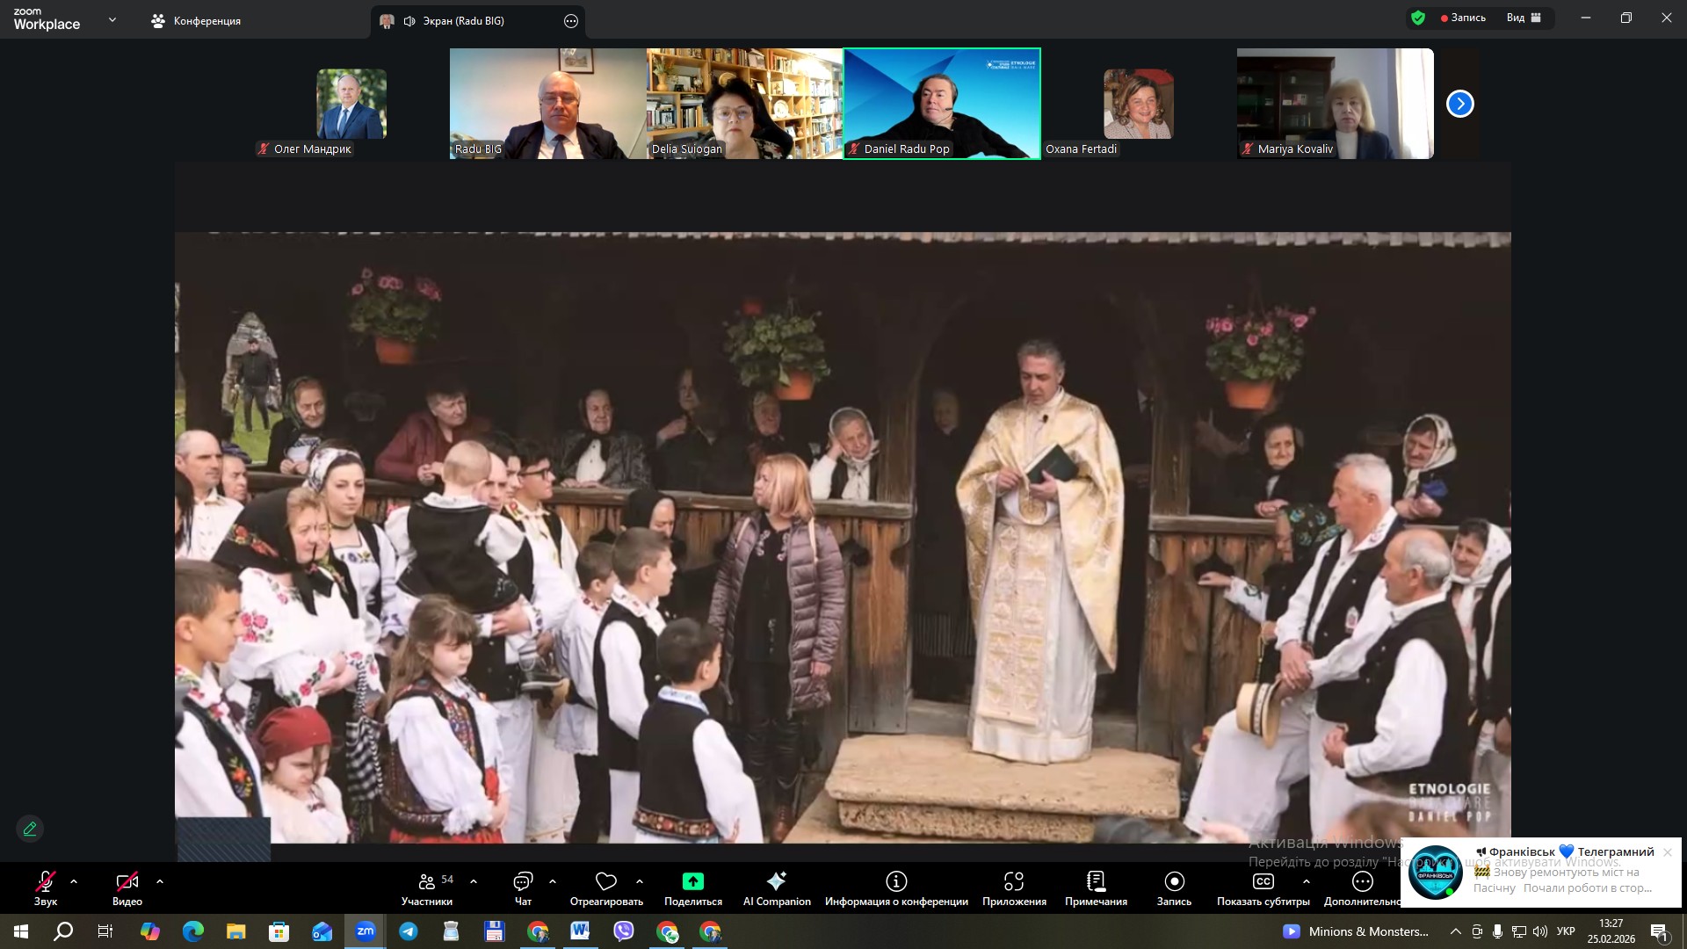
Task: Open the Reactions heart icon
Action: coord(605,881)
